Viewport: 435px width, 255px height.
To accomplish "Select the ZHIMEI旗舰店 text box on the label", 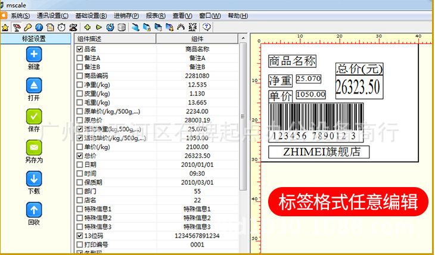I will [x=319, y=152].
